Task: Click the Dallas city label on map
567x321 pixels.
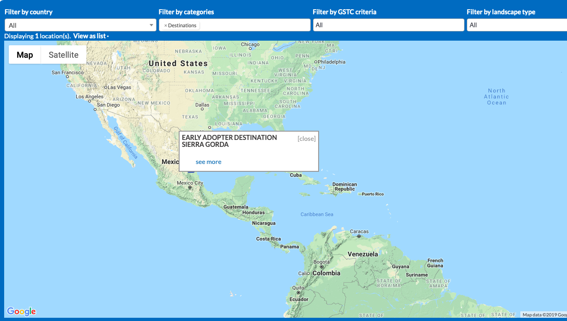Action: tap(202, 105)
